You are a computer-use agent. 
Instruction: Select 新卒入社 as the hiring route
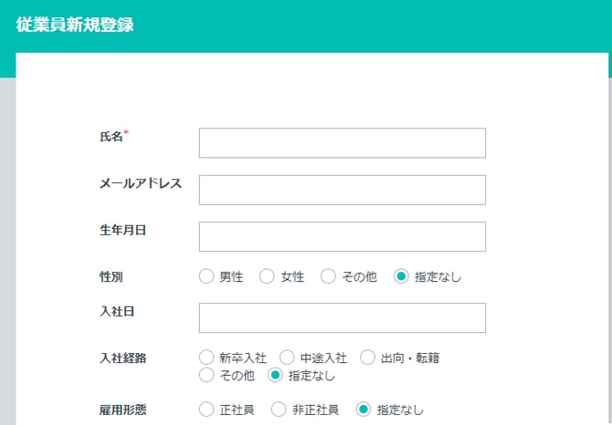[x=206, y=358]
